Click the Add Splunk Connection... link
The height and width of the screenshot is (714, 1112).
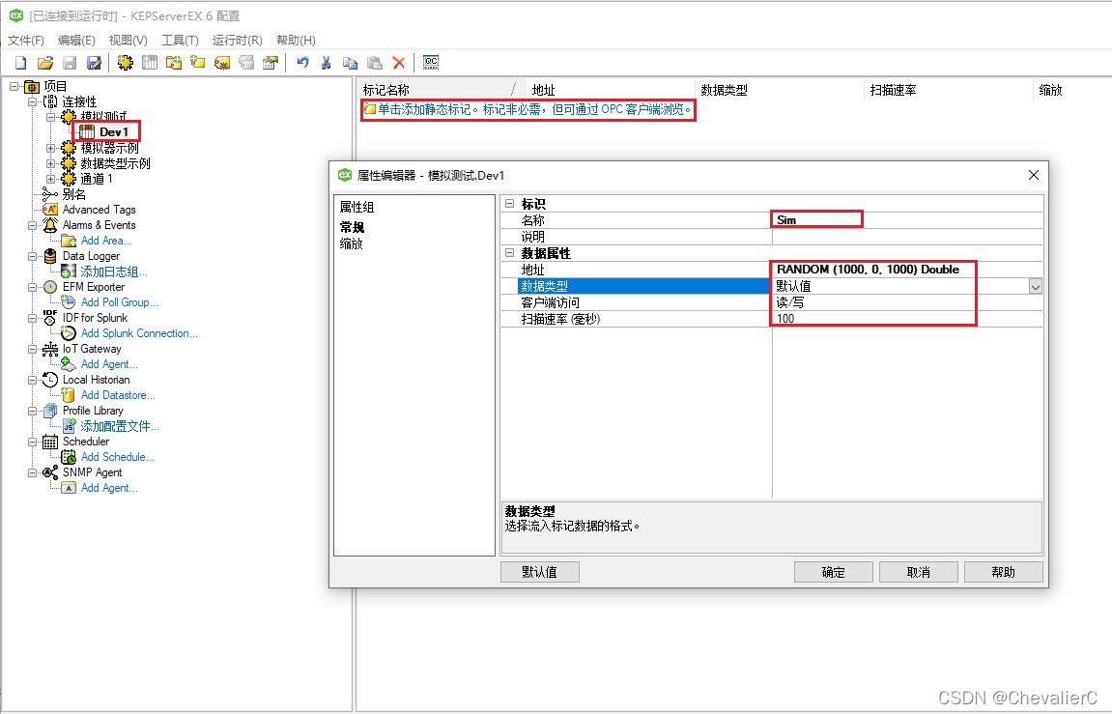click(139, 333)
